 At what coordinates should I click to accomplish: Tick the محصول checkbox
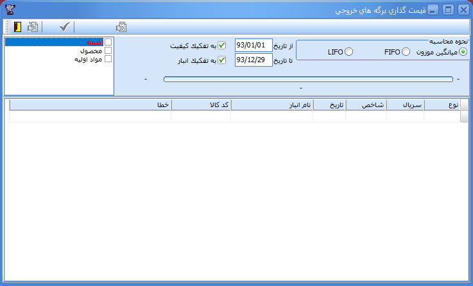[108, 51]
